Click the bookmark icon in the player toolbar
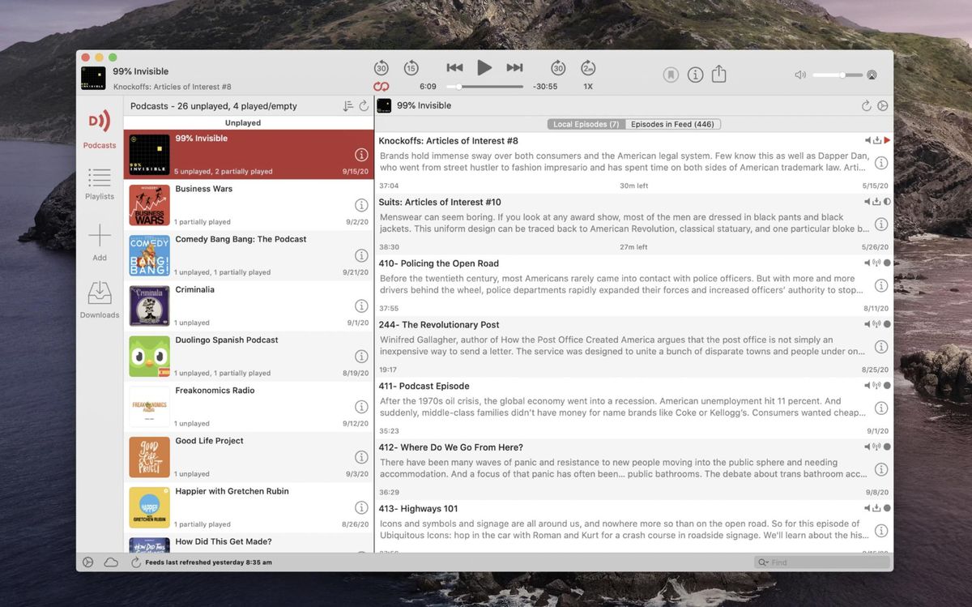The image size is (972, 607). point(671,74)
